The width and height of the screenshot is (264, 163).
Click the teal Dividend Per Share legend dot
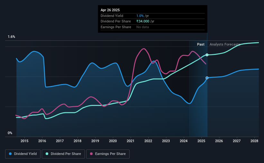point(47,154)
